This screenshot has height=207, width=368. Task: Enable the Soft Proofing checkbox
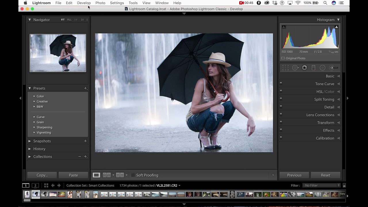pos(133,175)
